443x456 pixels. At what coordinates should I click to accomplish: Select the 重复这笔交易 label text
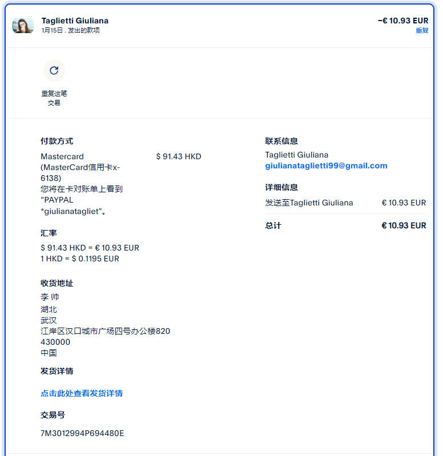click(54, 98)
